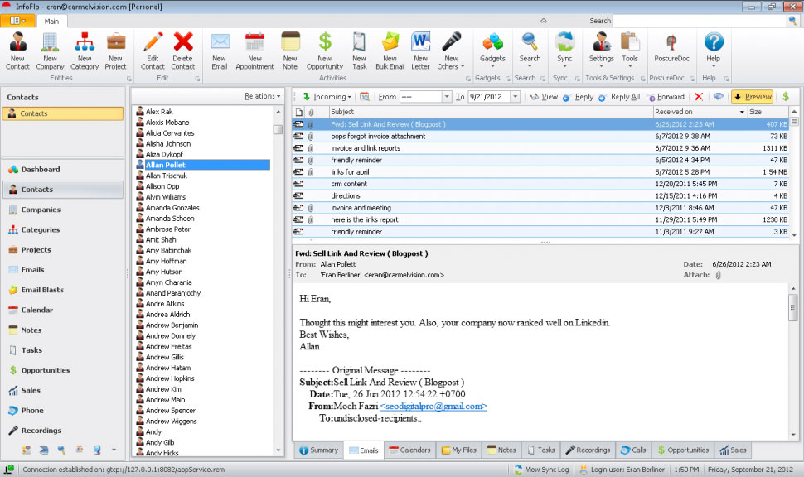804x477 pixels.
Task: Click the New Task icon
Action: click(360, 51)
